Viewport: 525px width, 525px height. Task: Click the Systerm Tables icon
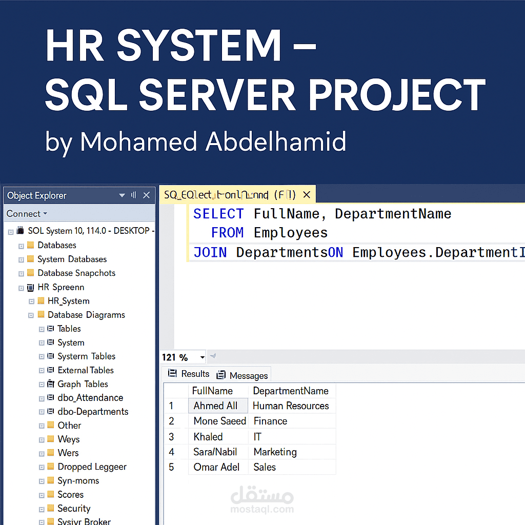(x=51, y=356)
